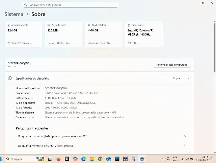Open Microsoft Edge from the taskbar

[84, 159]
